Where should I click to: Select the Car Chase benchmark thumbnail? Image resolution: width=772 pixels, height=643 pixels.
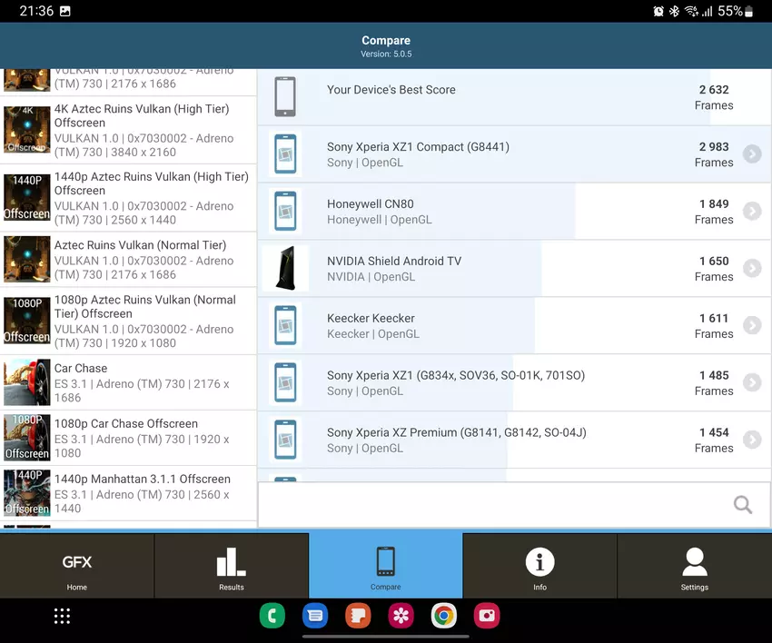pyautogui.click(x=26, y=382)
